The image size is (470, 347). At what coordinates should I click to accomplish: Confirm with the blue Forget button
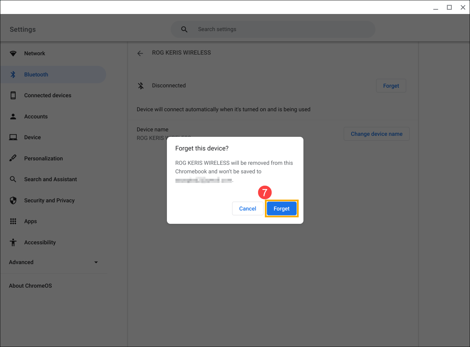[282, 208]
